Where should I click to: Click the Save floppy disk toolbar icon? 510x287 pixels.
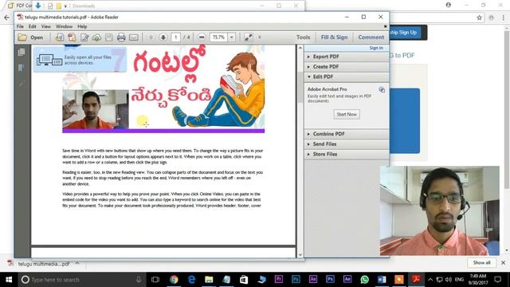(x=109, y=37)
